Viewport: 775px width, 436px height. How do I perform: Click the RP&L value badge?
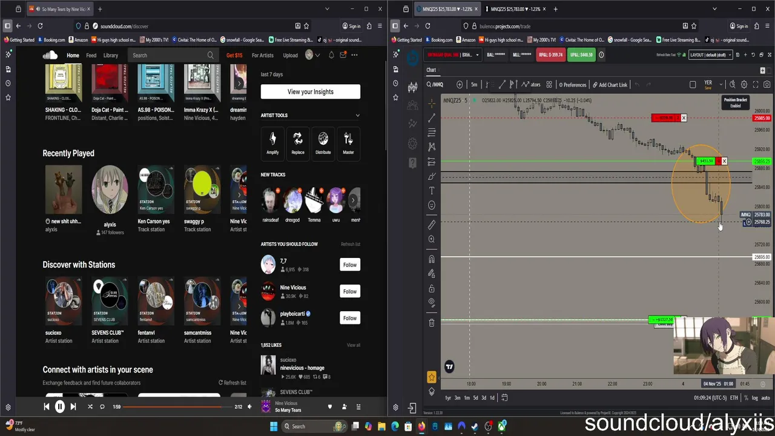[x=550, y=54]
